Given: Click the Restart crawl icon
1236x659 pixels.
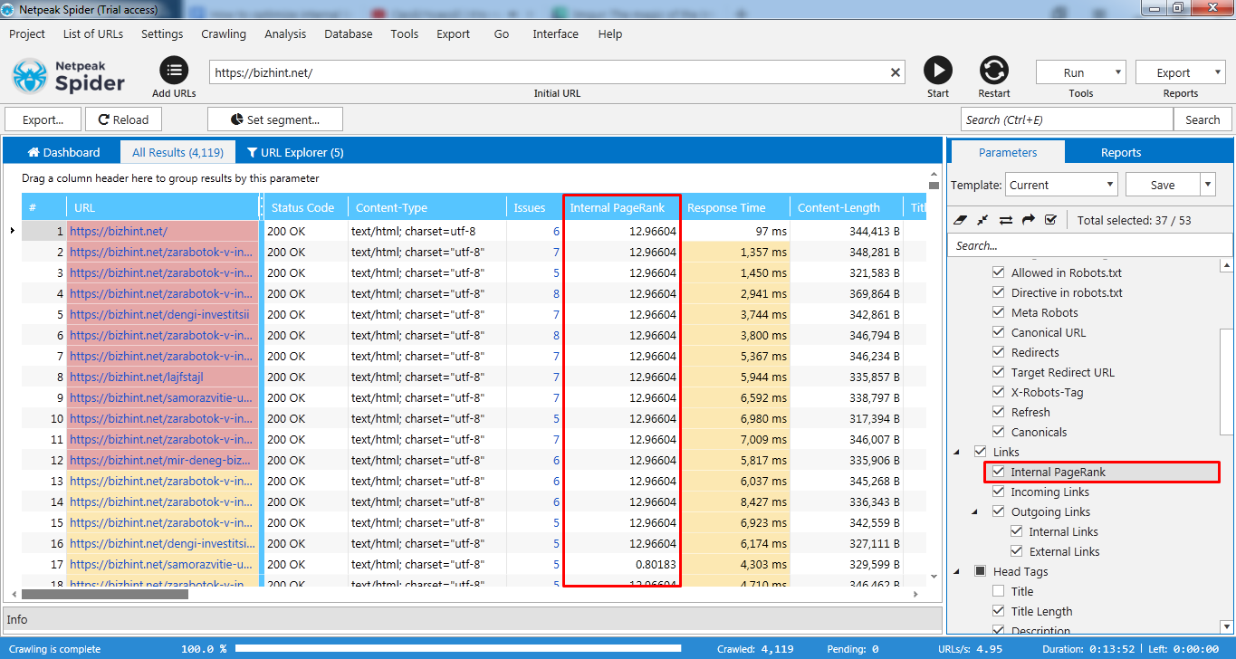Looking at the screenshot, I should (x=994, y=71).
